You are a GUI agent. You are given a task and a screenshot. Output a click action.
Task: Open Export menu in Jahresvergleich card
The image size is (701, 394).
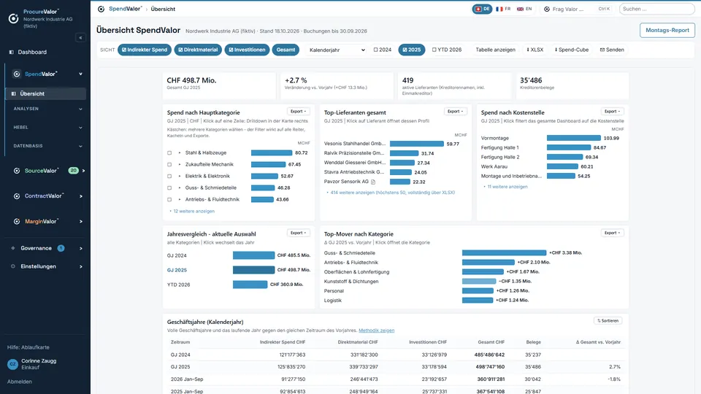coord(298,233)
